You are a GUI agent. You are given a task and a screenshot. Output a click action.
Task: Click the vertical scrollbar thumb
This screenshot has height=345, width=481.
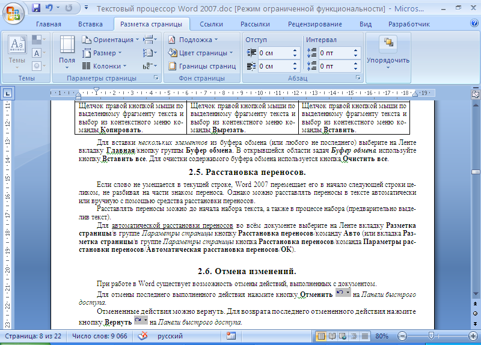pyautogui.click(x=476, y=172)
